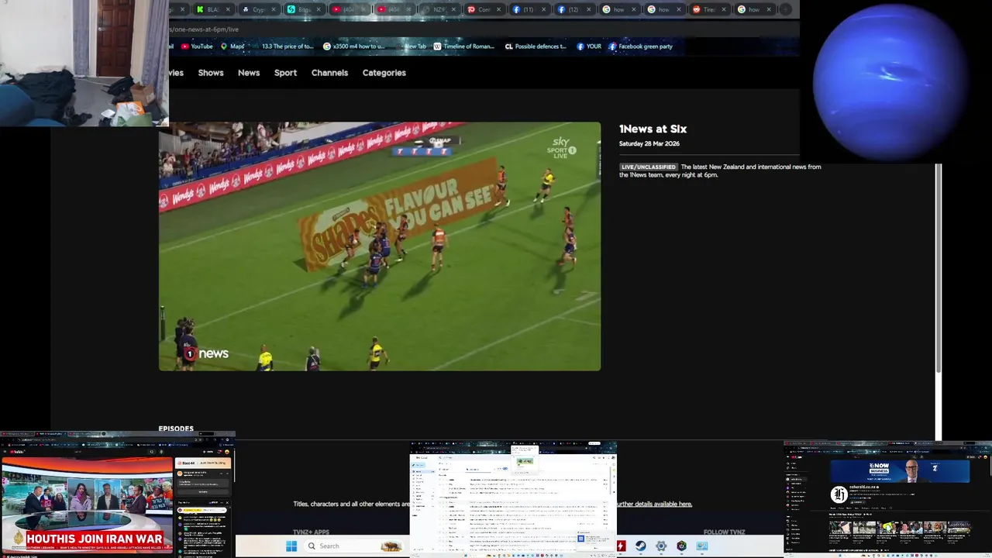Image resolution: width=992 pixels, height=558 pixels.
Task: Open the 'Facebook green party' bookmark
Action: 640,46
